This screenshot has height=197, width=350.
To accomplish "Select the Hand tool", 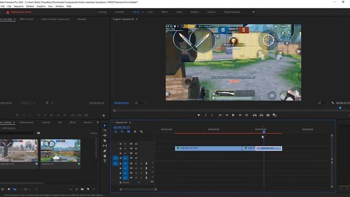I will [104, 156].
